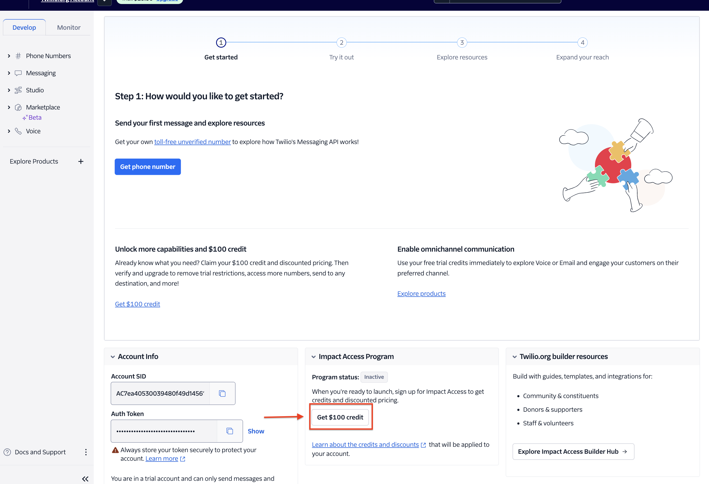This screenshot has width=709, height=484.
Task: Select step 4 circle Expand your reach
Action: point(582,42)
